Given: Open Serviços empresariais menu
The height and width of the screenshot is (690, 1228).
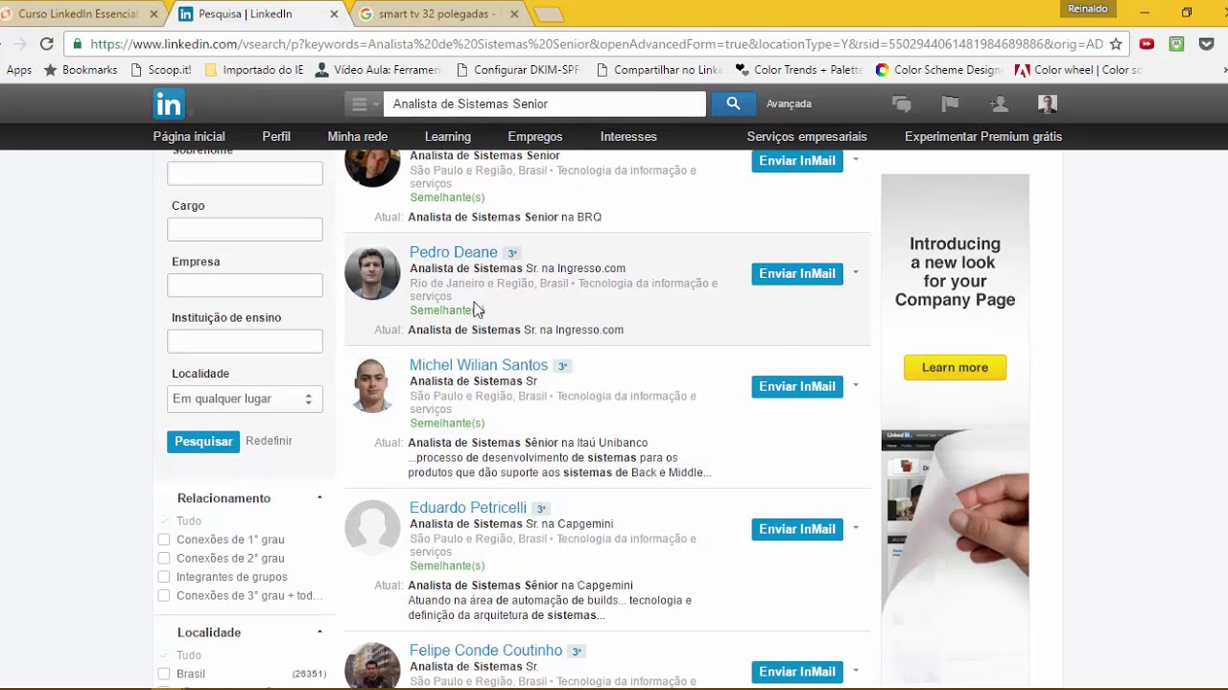Looking at the screenshot, I should point(807,137).
